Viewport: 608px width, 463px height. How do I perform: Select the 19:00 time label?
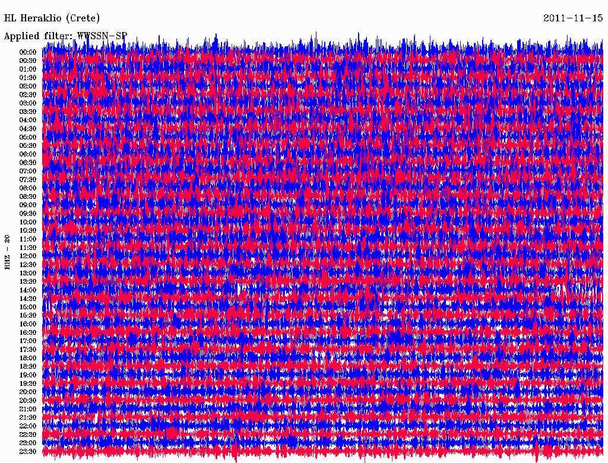coord(28,375)
